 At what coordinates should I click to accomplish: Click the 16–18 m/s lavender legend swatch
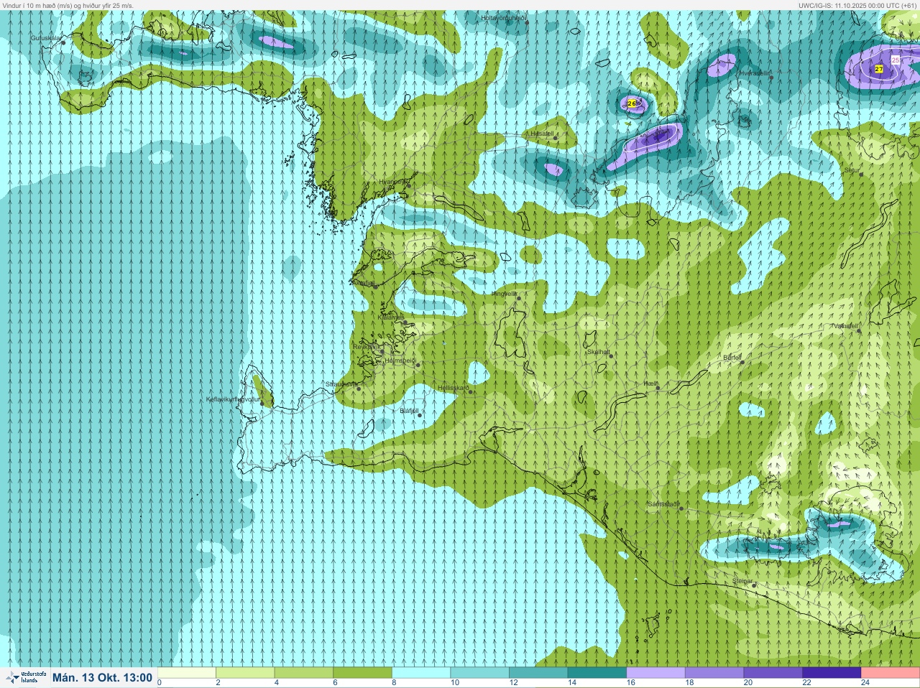[655, 673]
